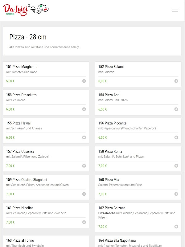Tap plus icon on Pizza Hawaii
This screenshot has height=247, width=185.
tap(84, 138)
